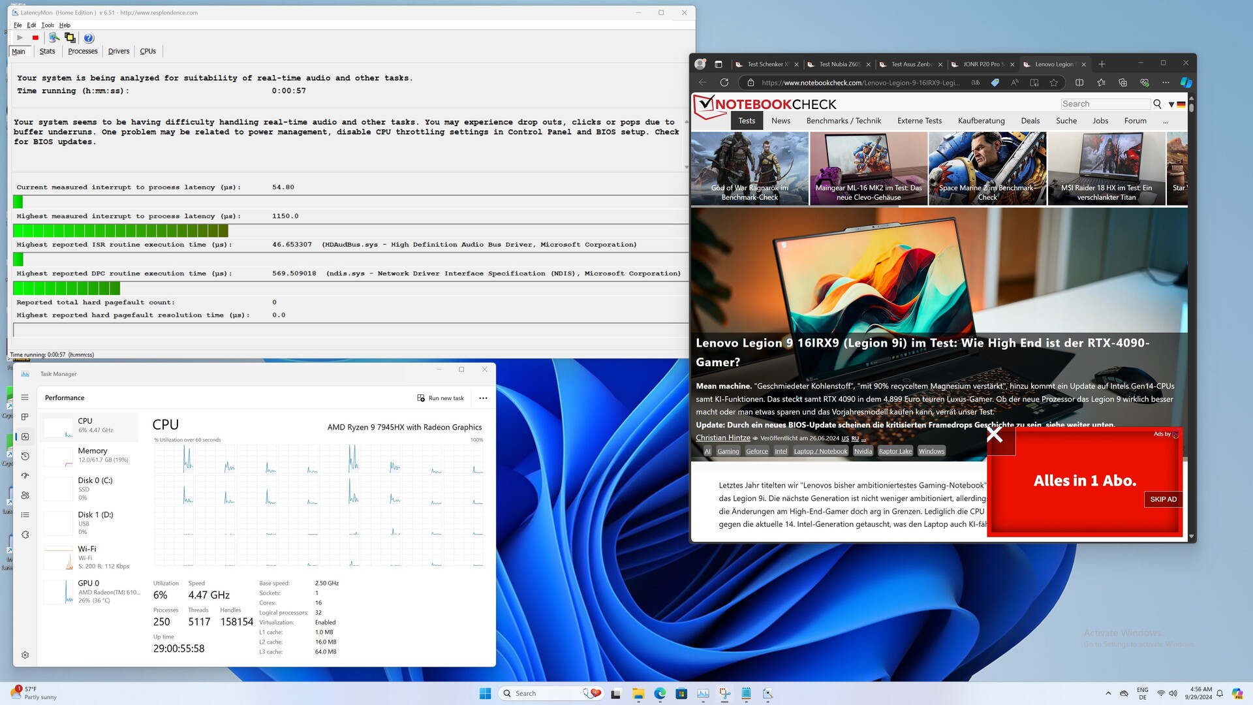Open Christian Hintze author link
Screen dimensions: 1253x705
[722, 437]
